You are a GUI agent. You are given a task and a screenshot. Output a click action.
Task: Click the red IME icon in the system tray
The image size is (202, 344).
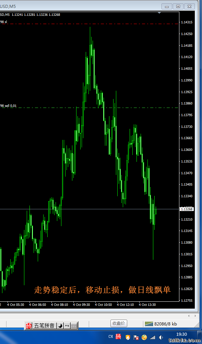(118, 336)
